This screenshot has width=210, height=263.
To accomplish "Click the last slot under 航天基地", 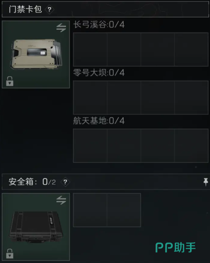I will 192,146.
